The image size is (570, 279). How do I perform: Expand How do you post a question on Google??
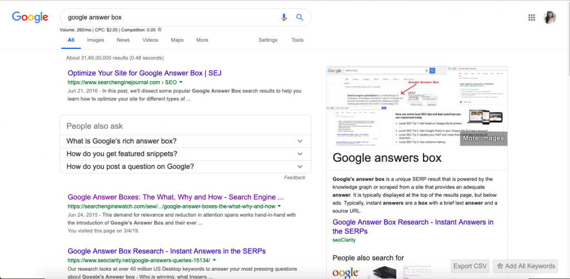tap(185, 167)
